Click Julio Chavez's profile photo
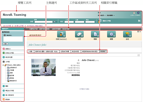 (43, 67)
